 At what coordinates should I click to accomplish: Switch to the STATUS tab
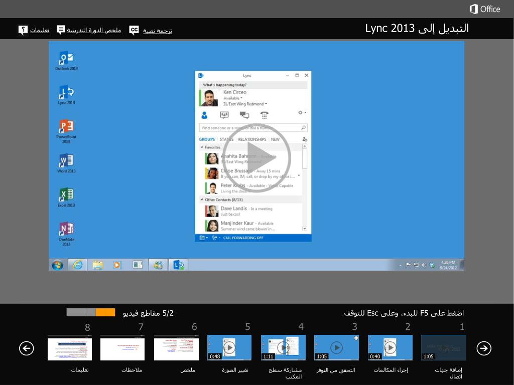tap(226, 139)
